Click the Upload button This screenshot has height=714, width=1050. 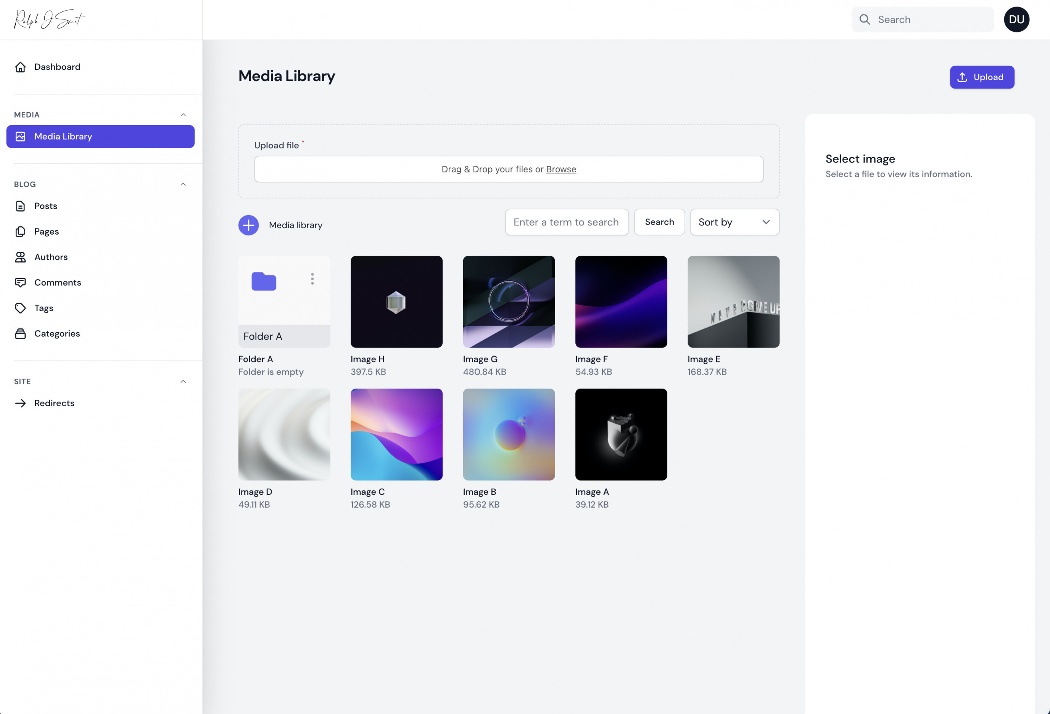click(982, 77)
